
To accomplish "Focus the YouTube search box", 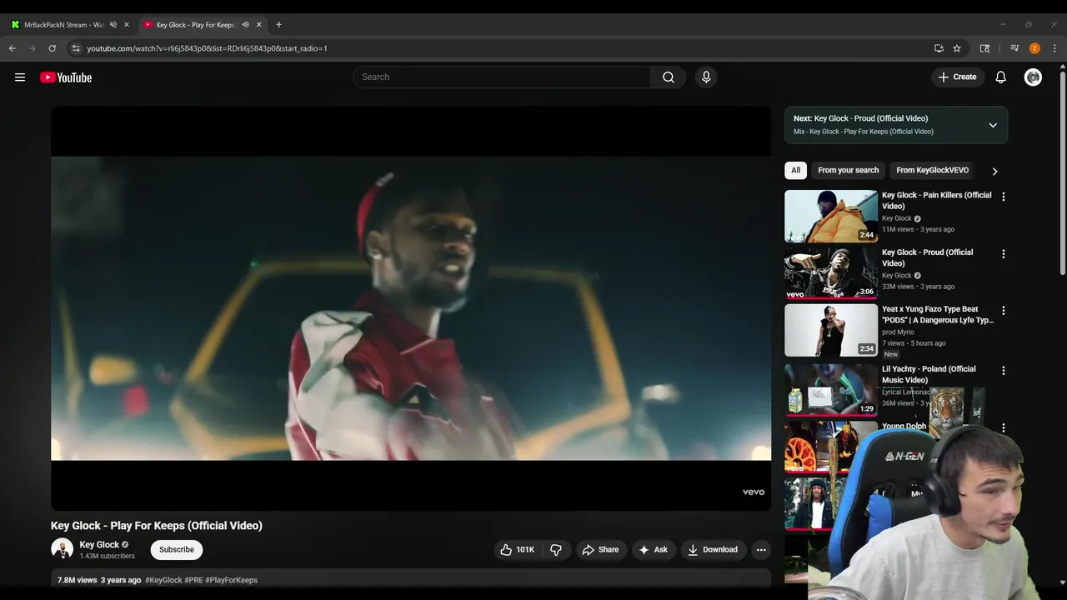I will tap(502, 77).
